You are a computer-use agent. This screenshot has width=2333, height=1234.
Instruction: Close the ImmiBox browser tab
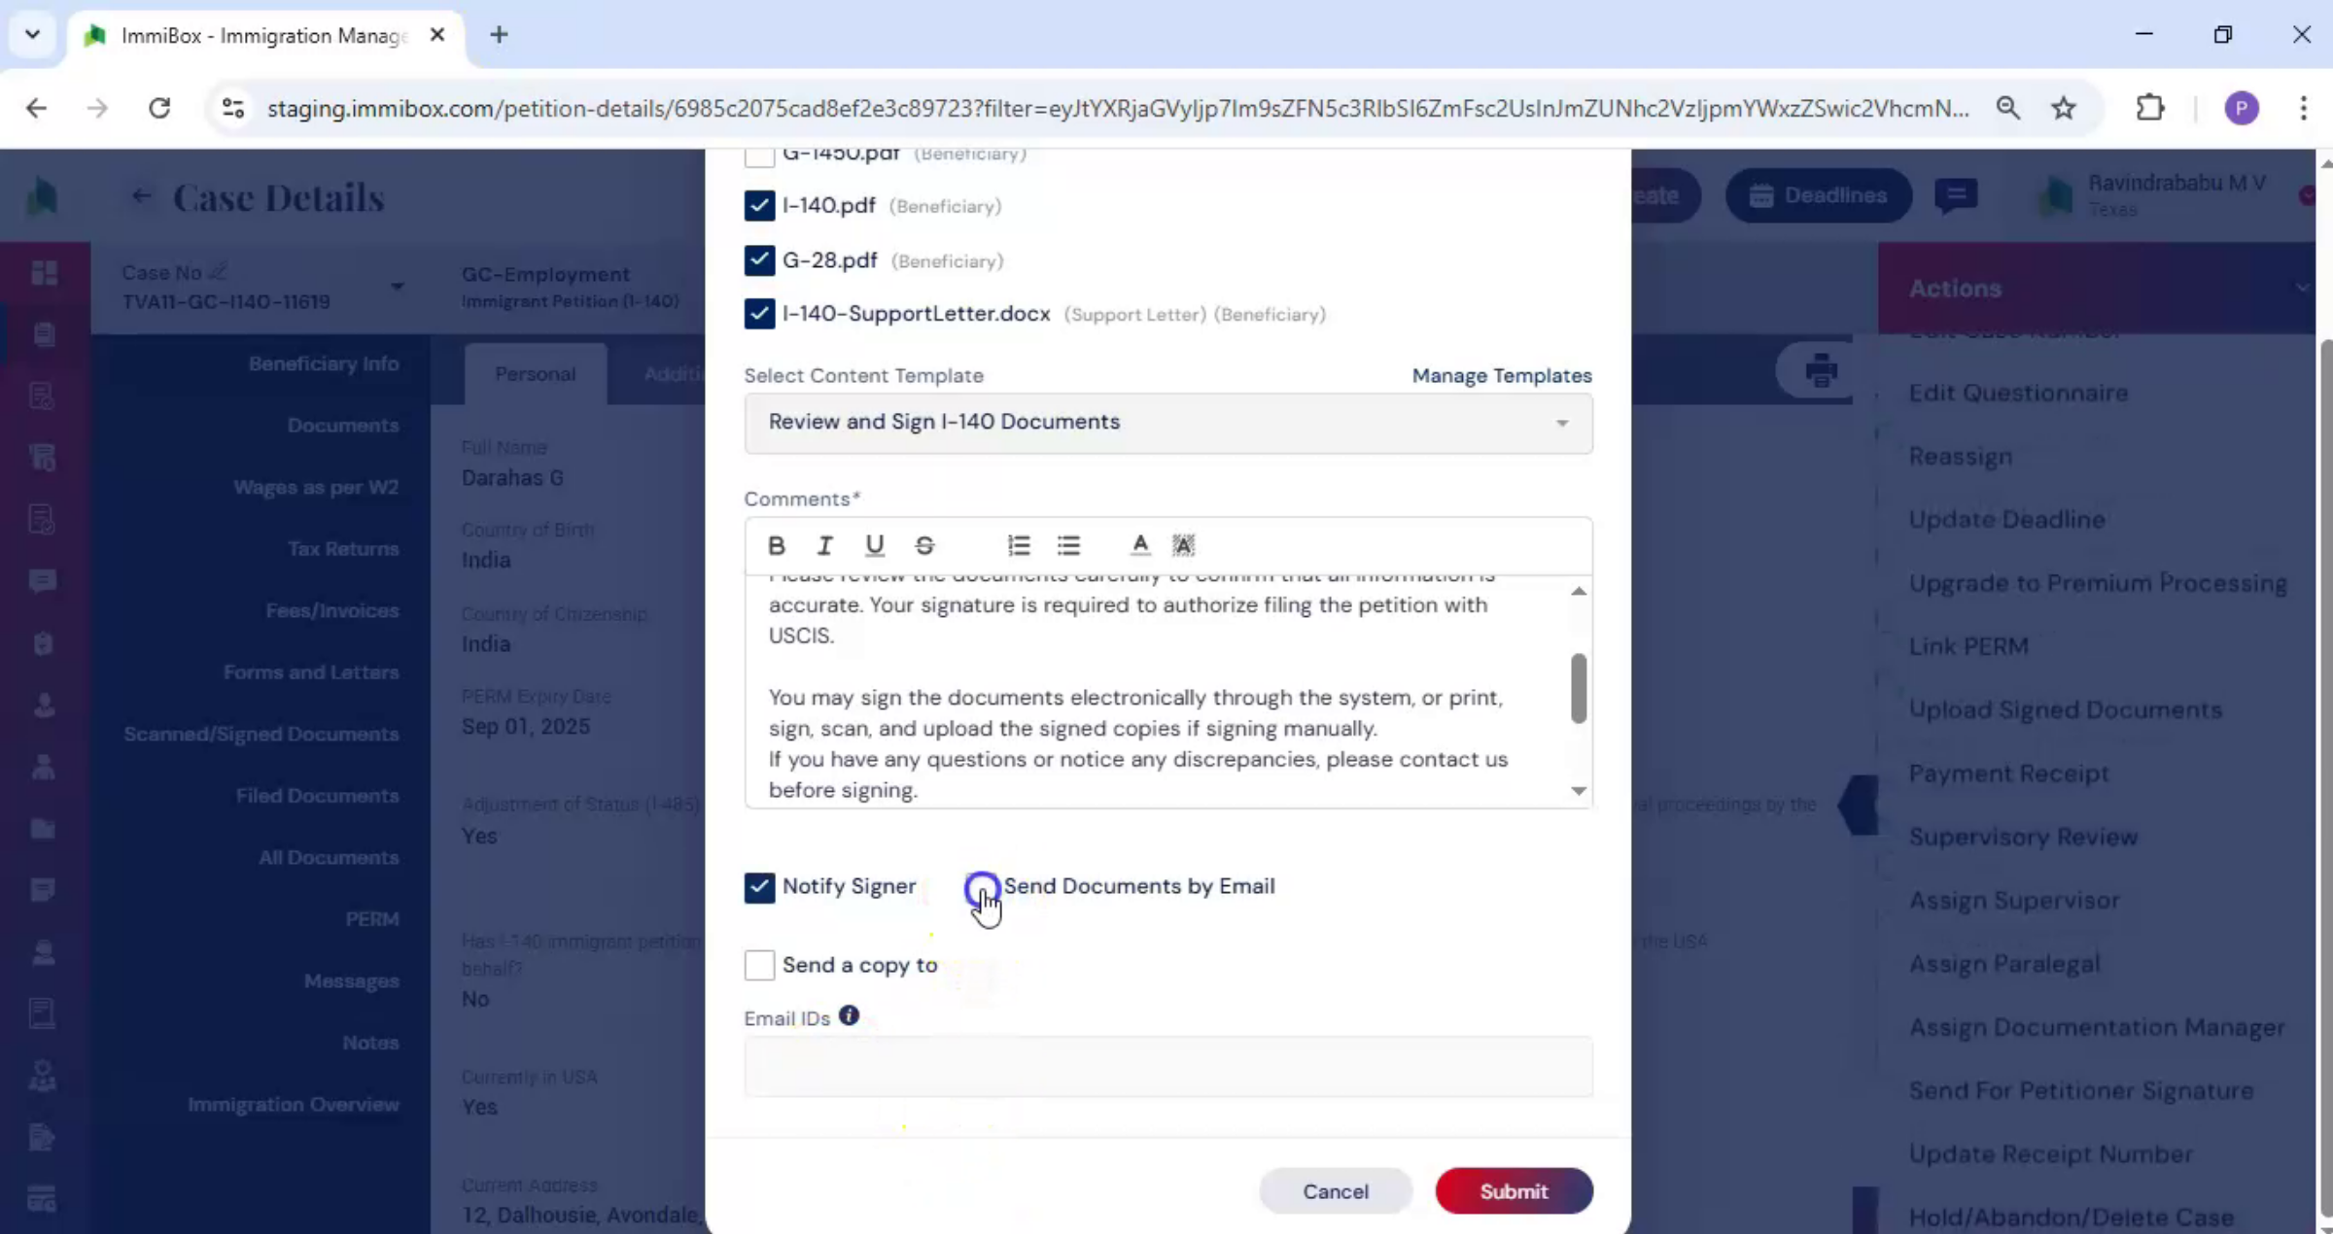click(437, 35)
